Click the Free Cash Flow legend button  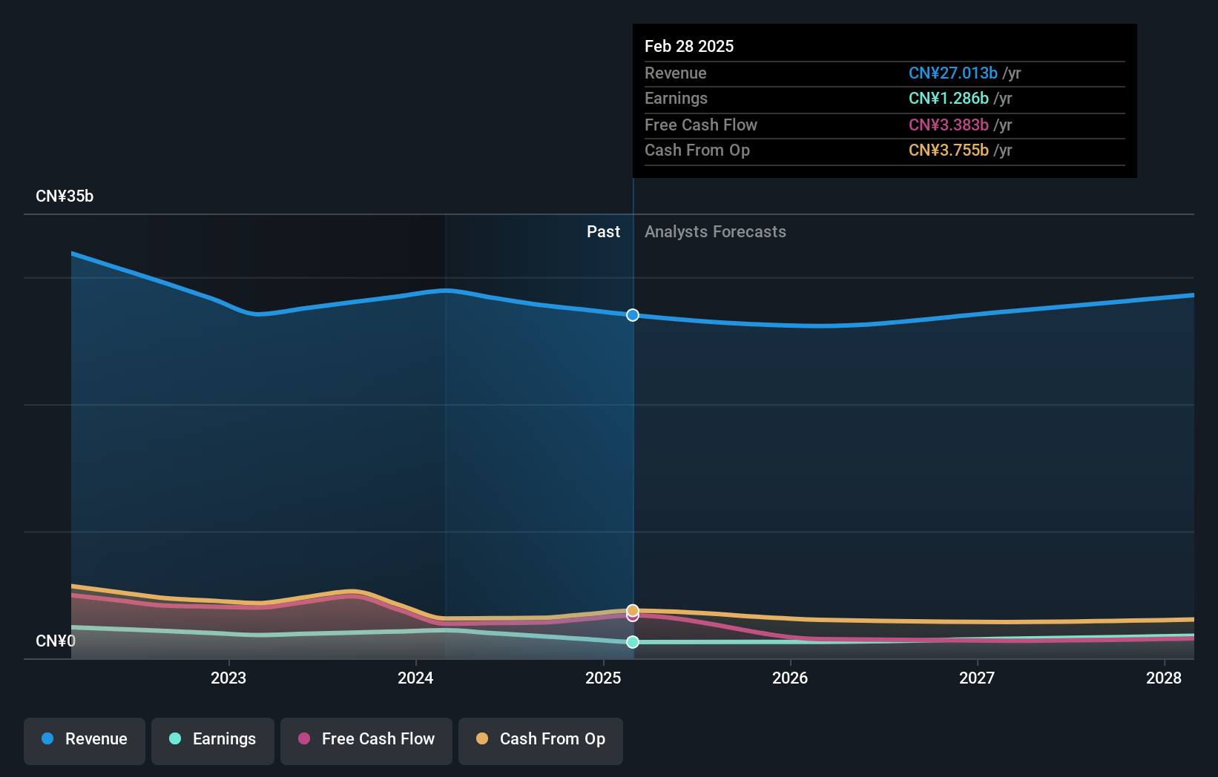click(366, 741)
